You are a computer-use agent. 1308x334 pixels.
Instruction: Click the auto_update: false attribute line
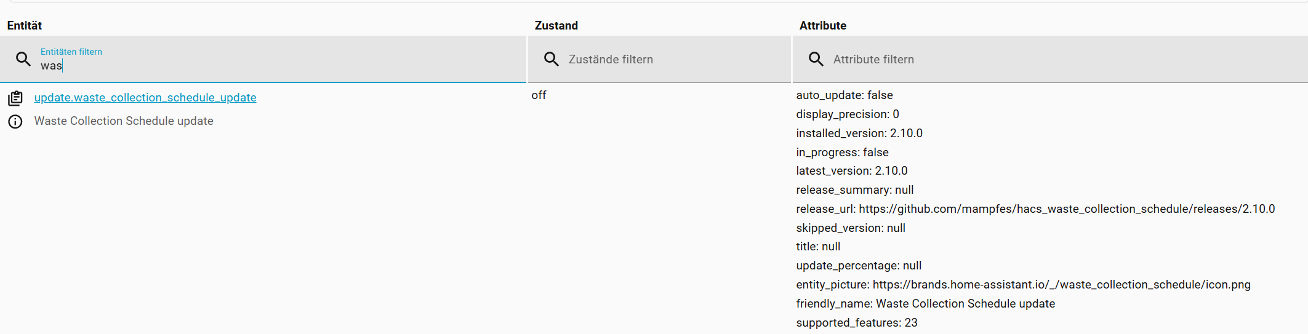coord(845,95)
